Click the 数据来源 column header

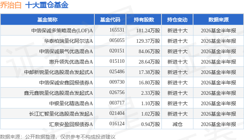coord(218,20)
